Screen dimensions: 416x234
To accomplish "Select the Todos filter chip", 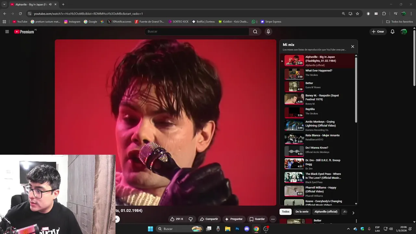I will pos(285,212).
